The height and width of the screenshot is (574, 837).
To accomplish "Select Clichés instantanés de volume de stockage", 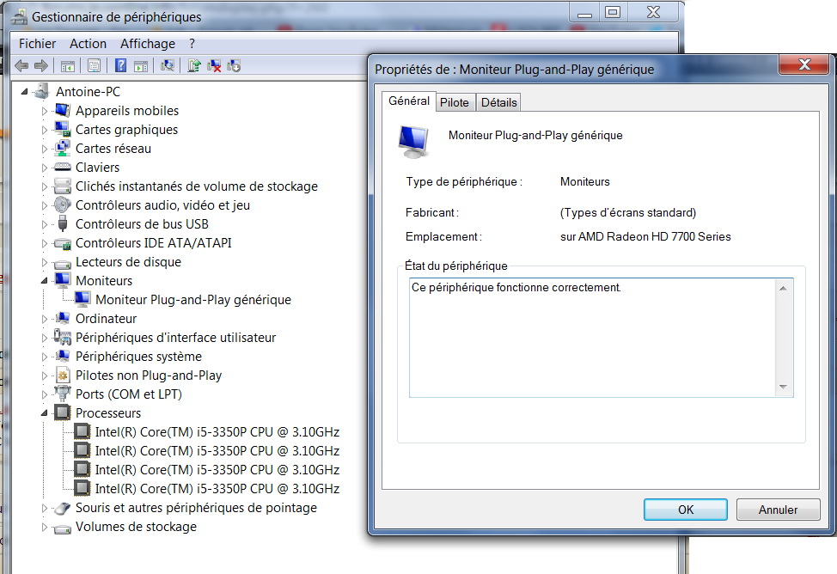I will 197,186.
